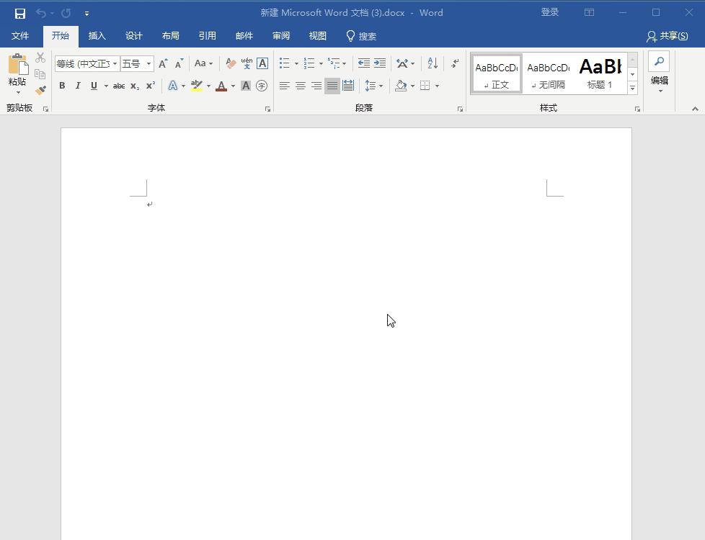Click the Phonetic Guide wén icon
Image resolution: width=705 pixels, height=540 pixels.
247,63
